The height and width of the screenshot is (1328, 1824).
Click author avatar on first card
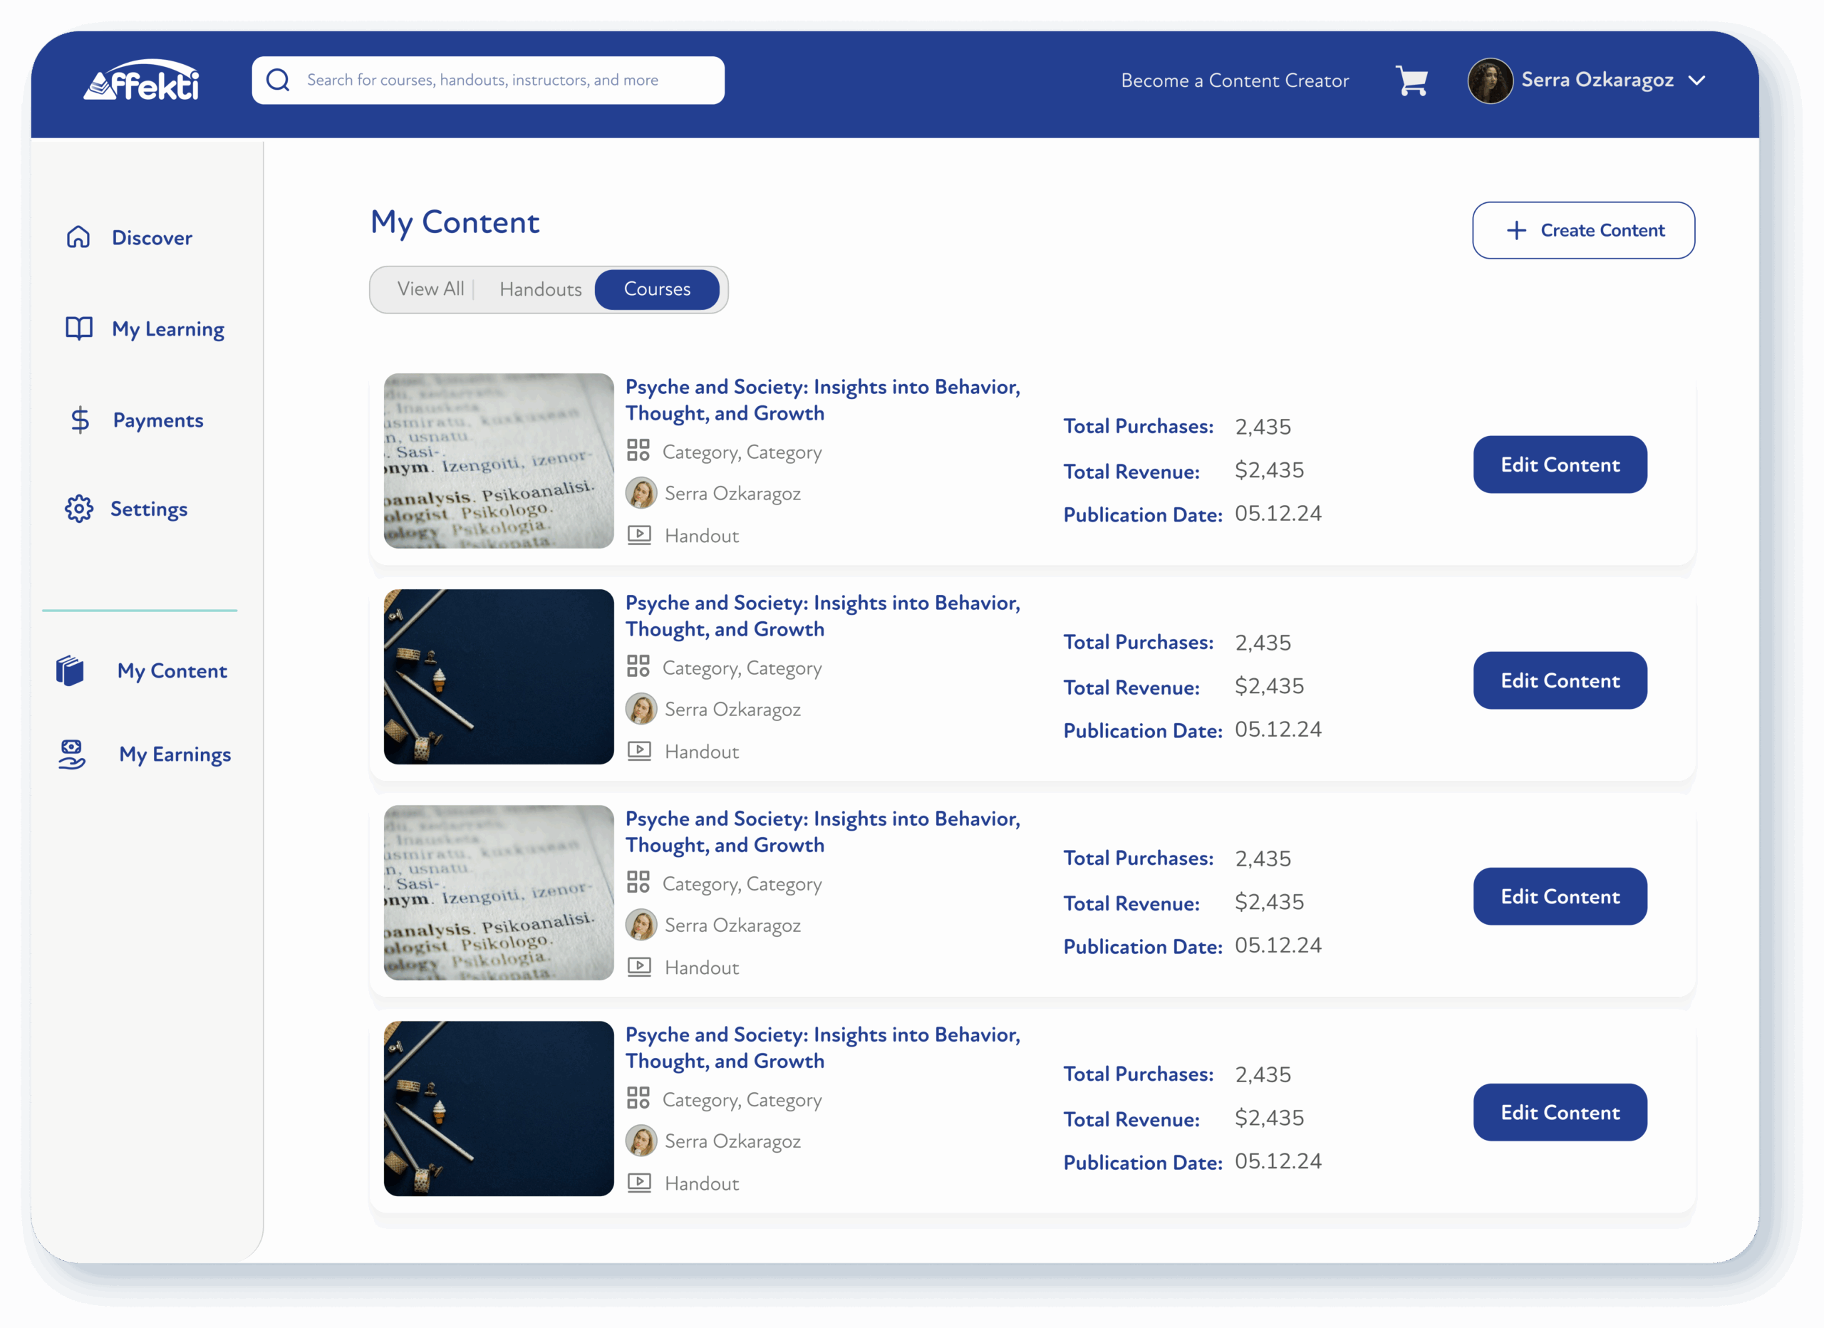[x=641, y=492]
